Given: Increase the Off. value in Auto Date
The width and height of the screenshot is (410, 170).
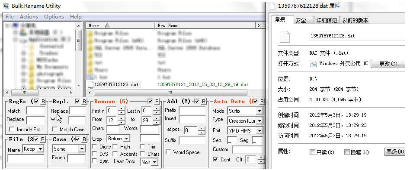Looking at the screenshot, I should 261,158.
